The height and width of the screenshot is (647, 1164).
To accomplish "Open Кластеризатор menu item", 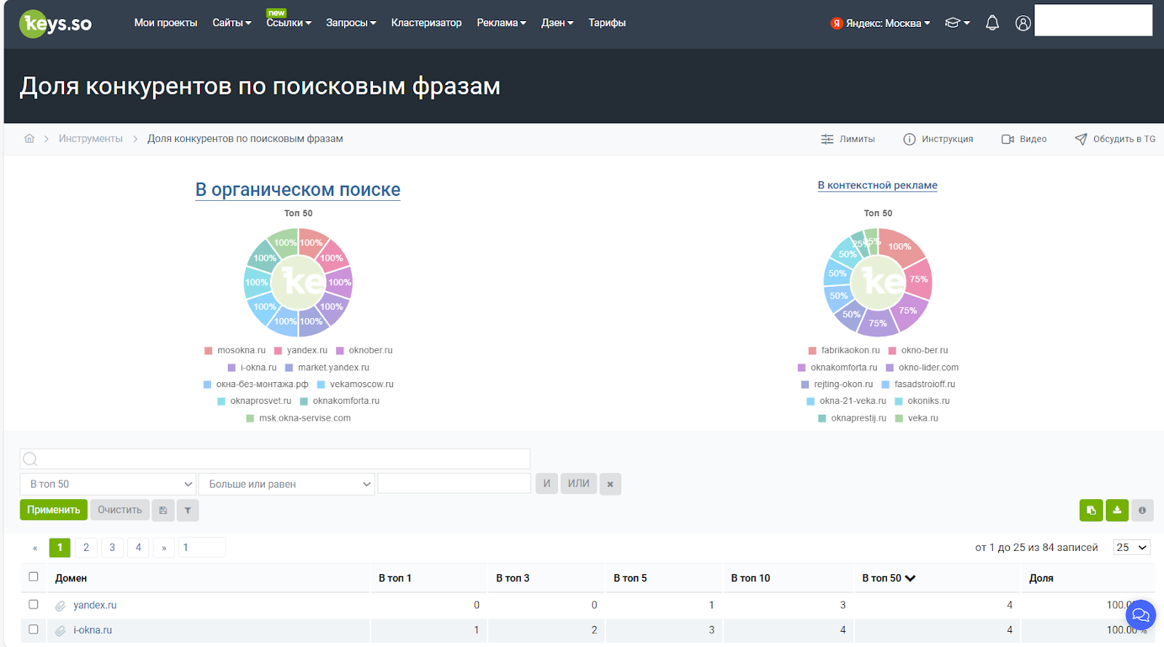I will pos(426,23).
